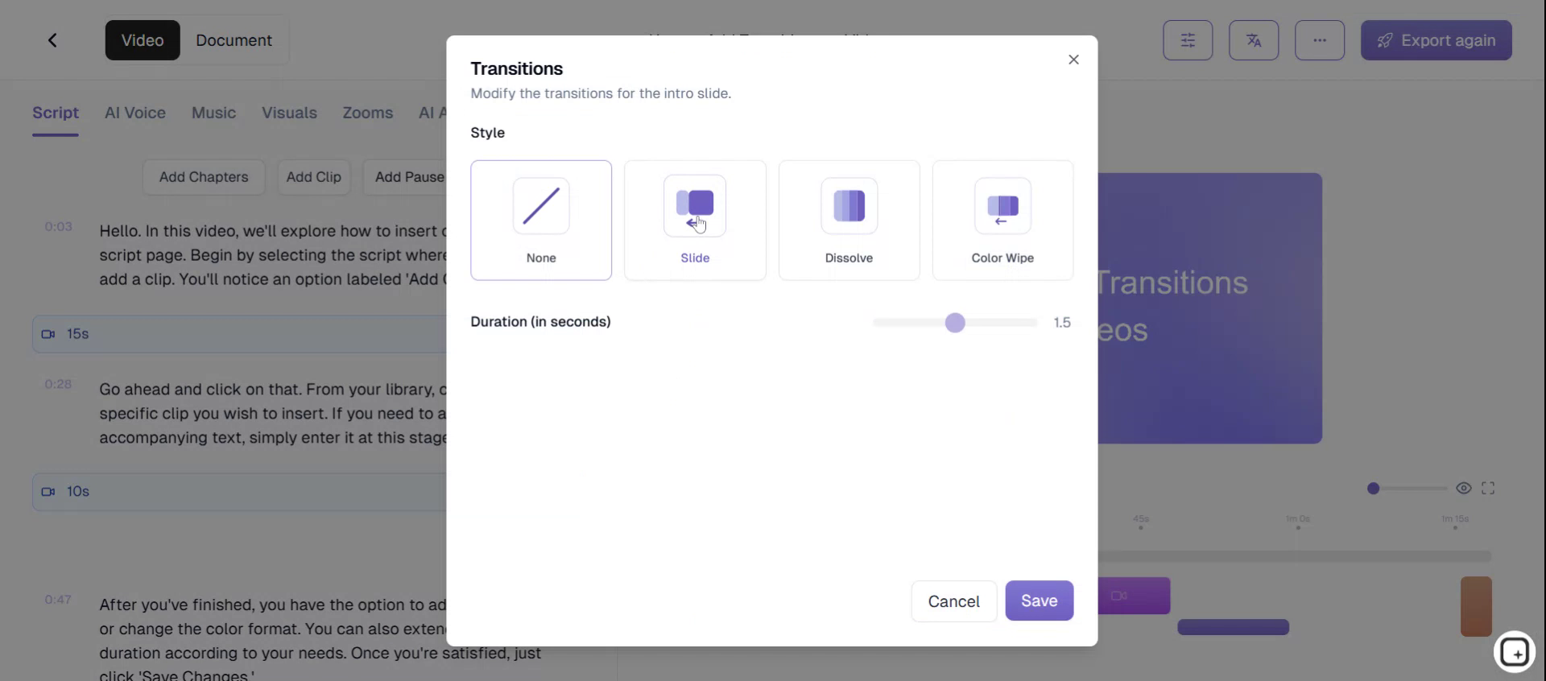
Task: Select the magenta video clip on timeline
Action: pyautogui.click(x=1134, y=596)
